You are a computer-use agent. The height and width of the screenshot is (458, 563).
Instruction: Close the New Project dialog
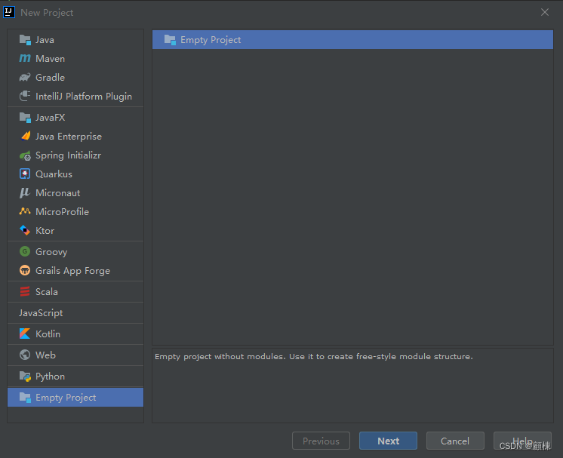tap(545, 12)
